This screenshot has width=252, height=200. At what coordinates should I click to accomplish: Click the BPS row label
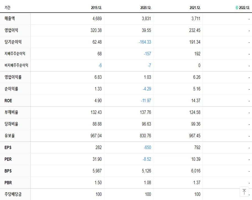click(x=8, y=171)
